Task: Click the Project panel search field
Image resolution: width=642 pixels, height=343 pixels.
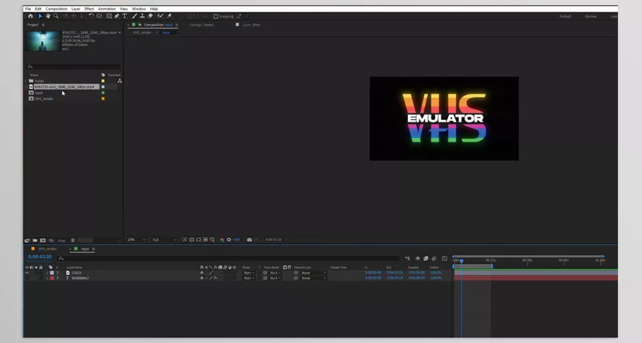Action: pos(73,66)
